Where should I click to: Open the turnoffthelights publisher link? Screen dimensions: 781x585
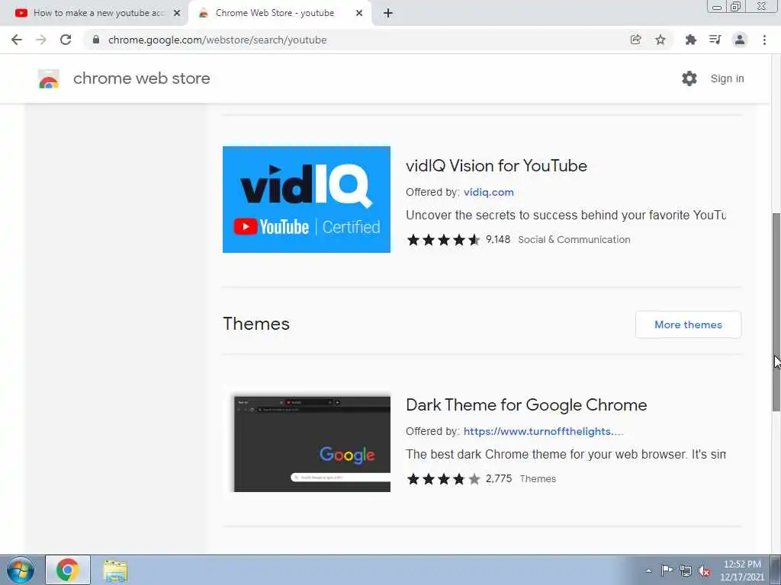coord(543,431)
